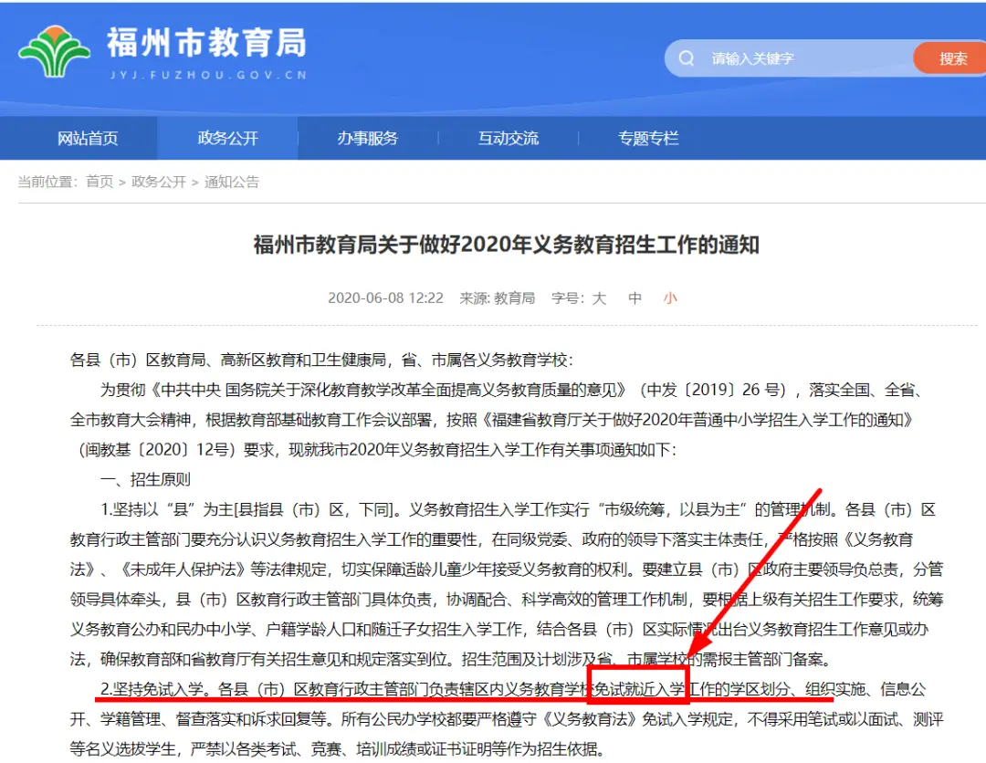Click the red-boxed 免试就近入学 text
Viewport: 986px width, 763px height.
tap(637, 688)
